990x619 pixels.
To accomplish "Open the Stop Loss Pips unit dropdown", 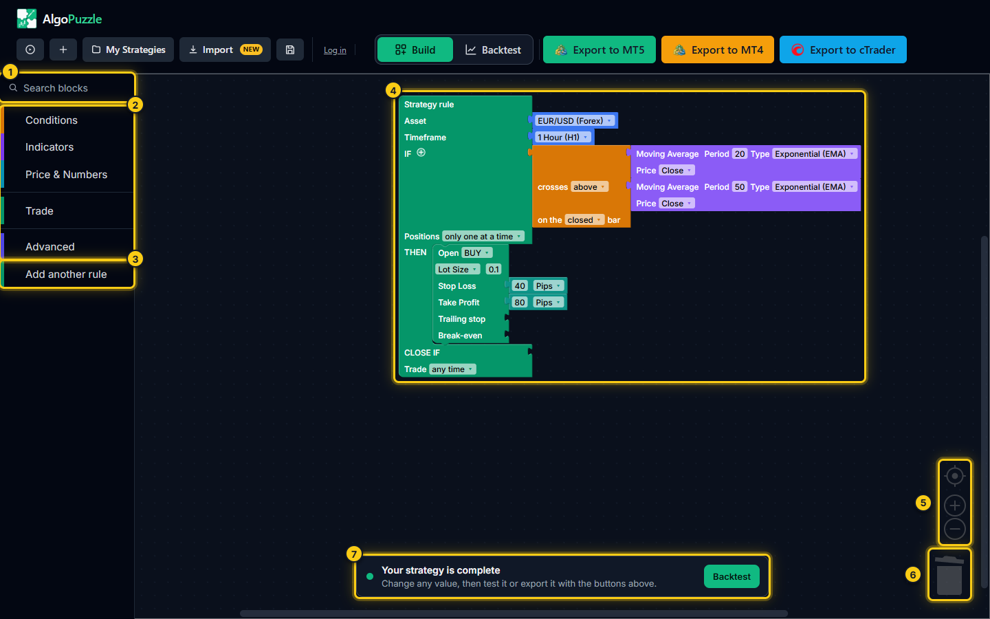I will (x=549, y=286).
